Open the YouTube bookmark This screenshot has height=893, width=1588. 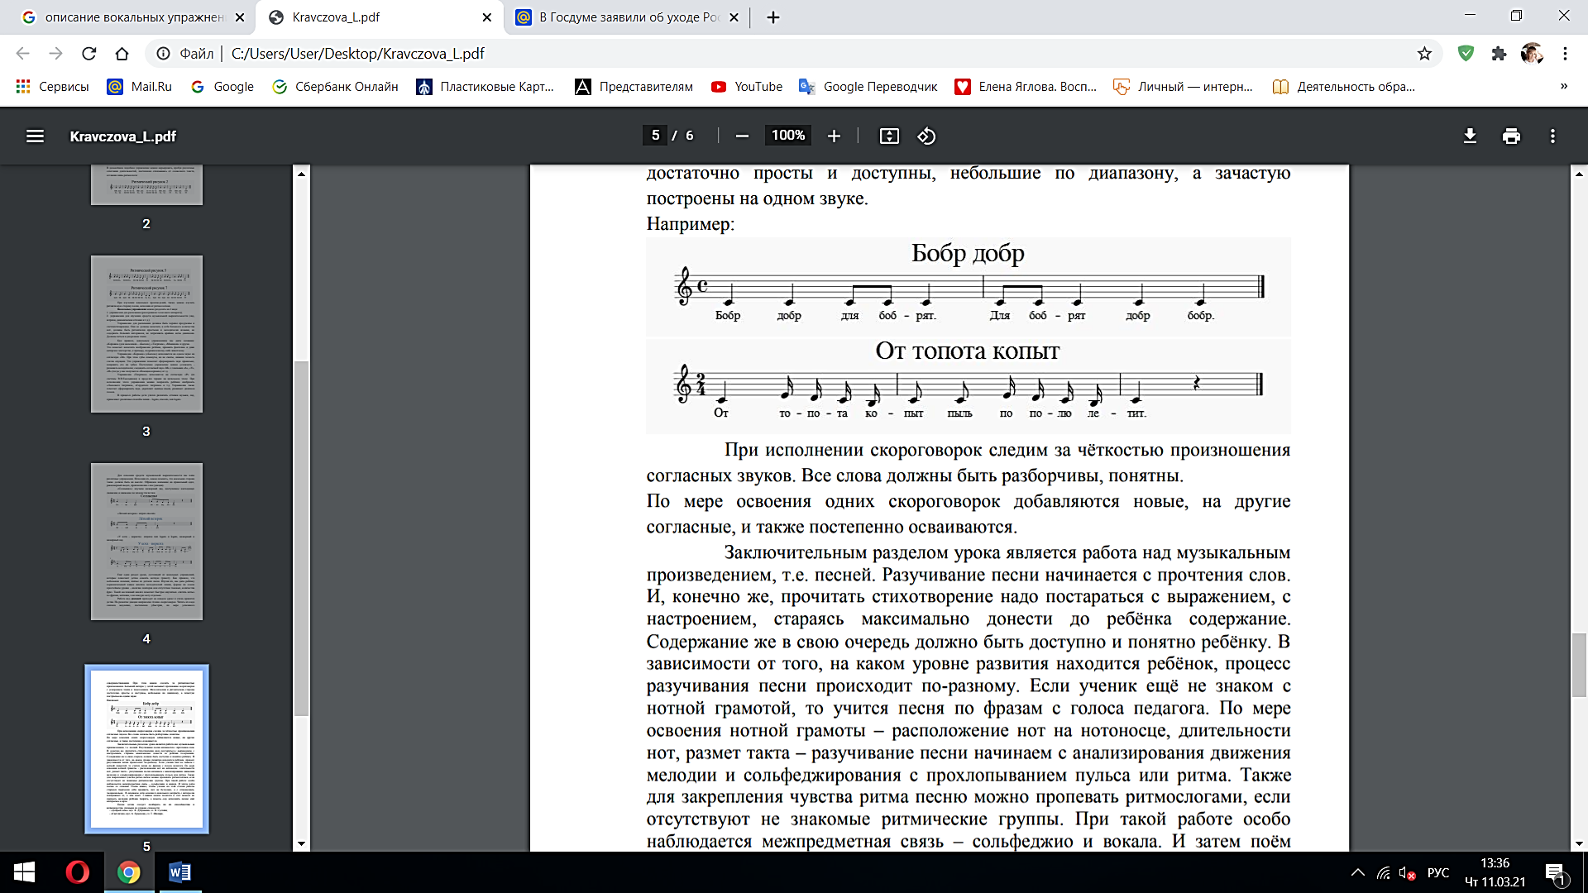[x=747, y=87]
